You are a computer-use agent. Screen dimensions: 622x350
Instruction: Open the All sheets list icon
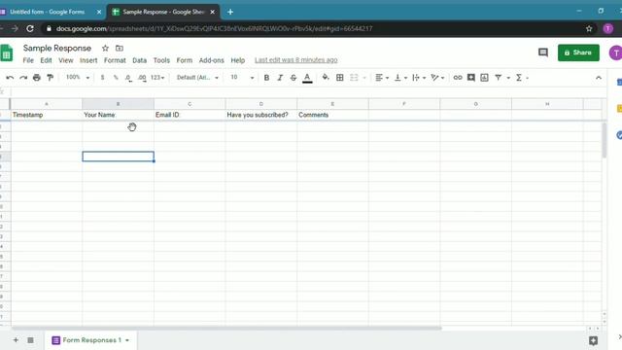[x=30, y=340]
